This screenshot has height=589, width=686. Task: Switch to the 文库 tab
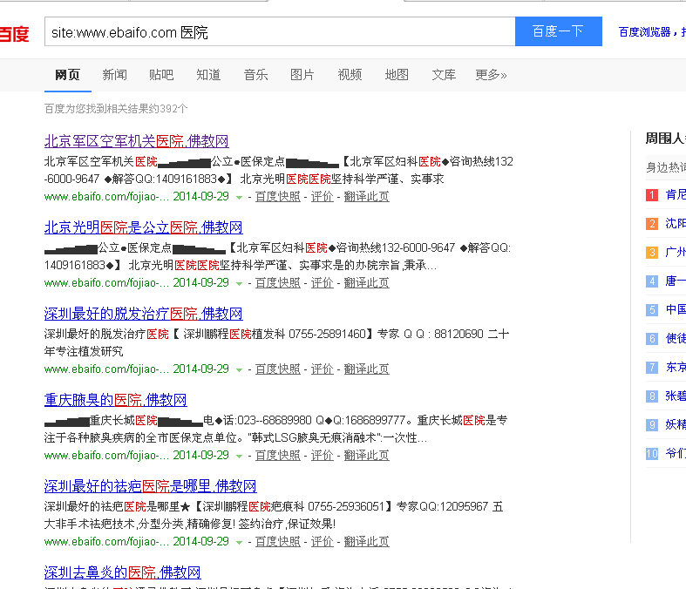click(444, 75)
